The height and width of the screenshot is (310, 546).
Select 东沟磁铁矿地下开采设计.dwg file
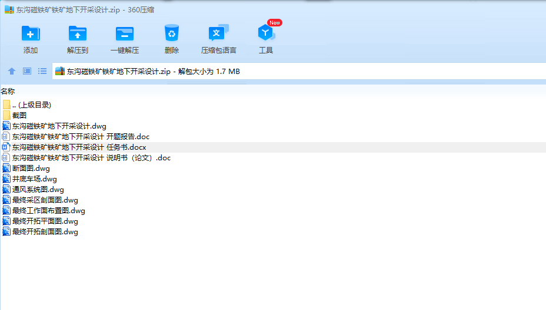[x=59, y=126]
